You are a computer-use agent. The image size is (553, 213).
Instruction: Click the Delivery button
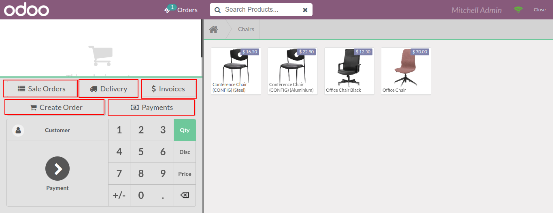click(108, 89)
